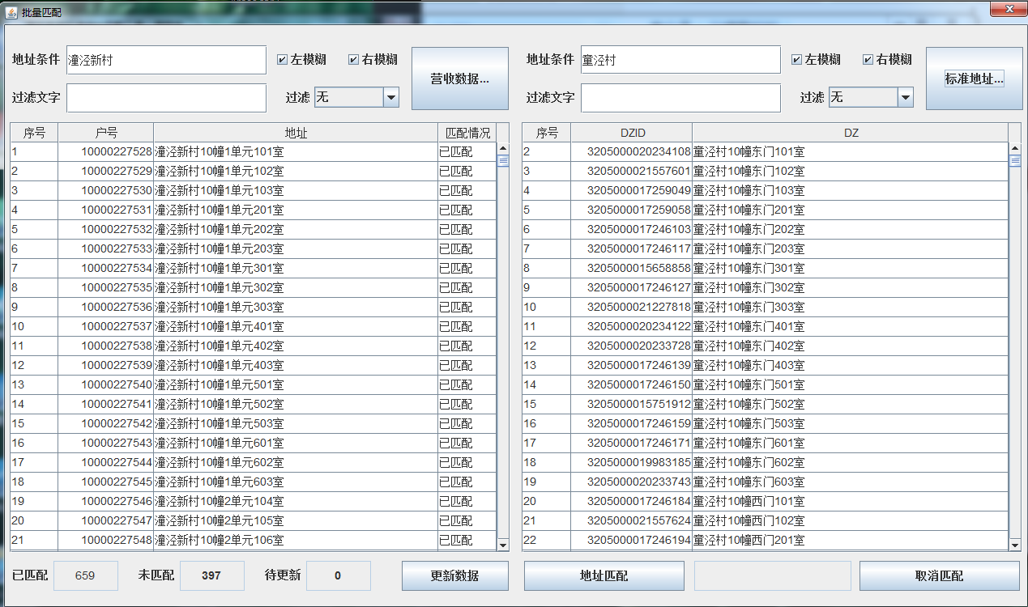Click left table scrollbar up arrow
This screenshot has height=607, width=1028.
pyautogui.click(x=503, y=149)
